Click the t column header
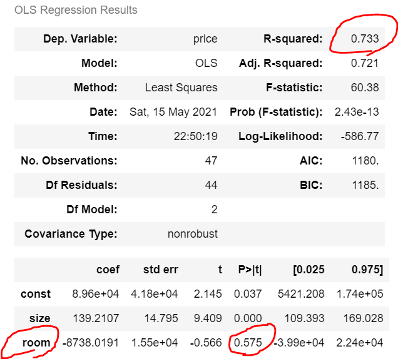Image resolution: width=398 pixels, height=359 pixels. [x=220, y=270]
